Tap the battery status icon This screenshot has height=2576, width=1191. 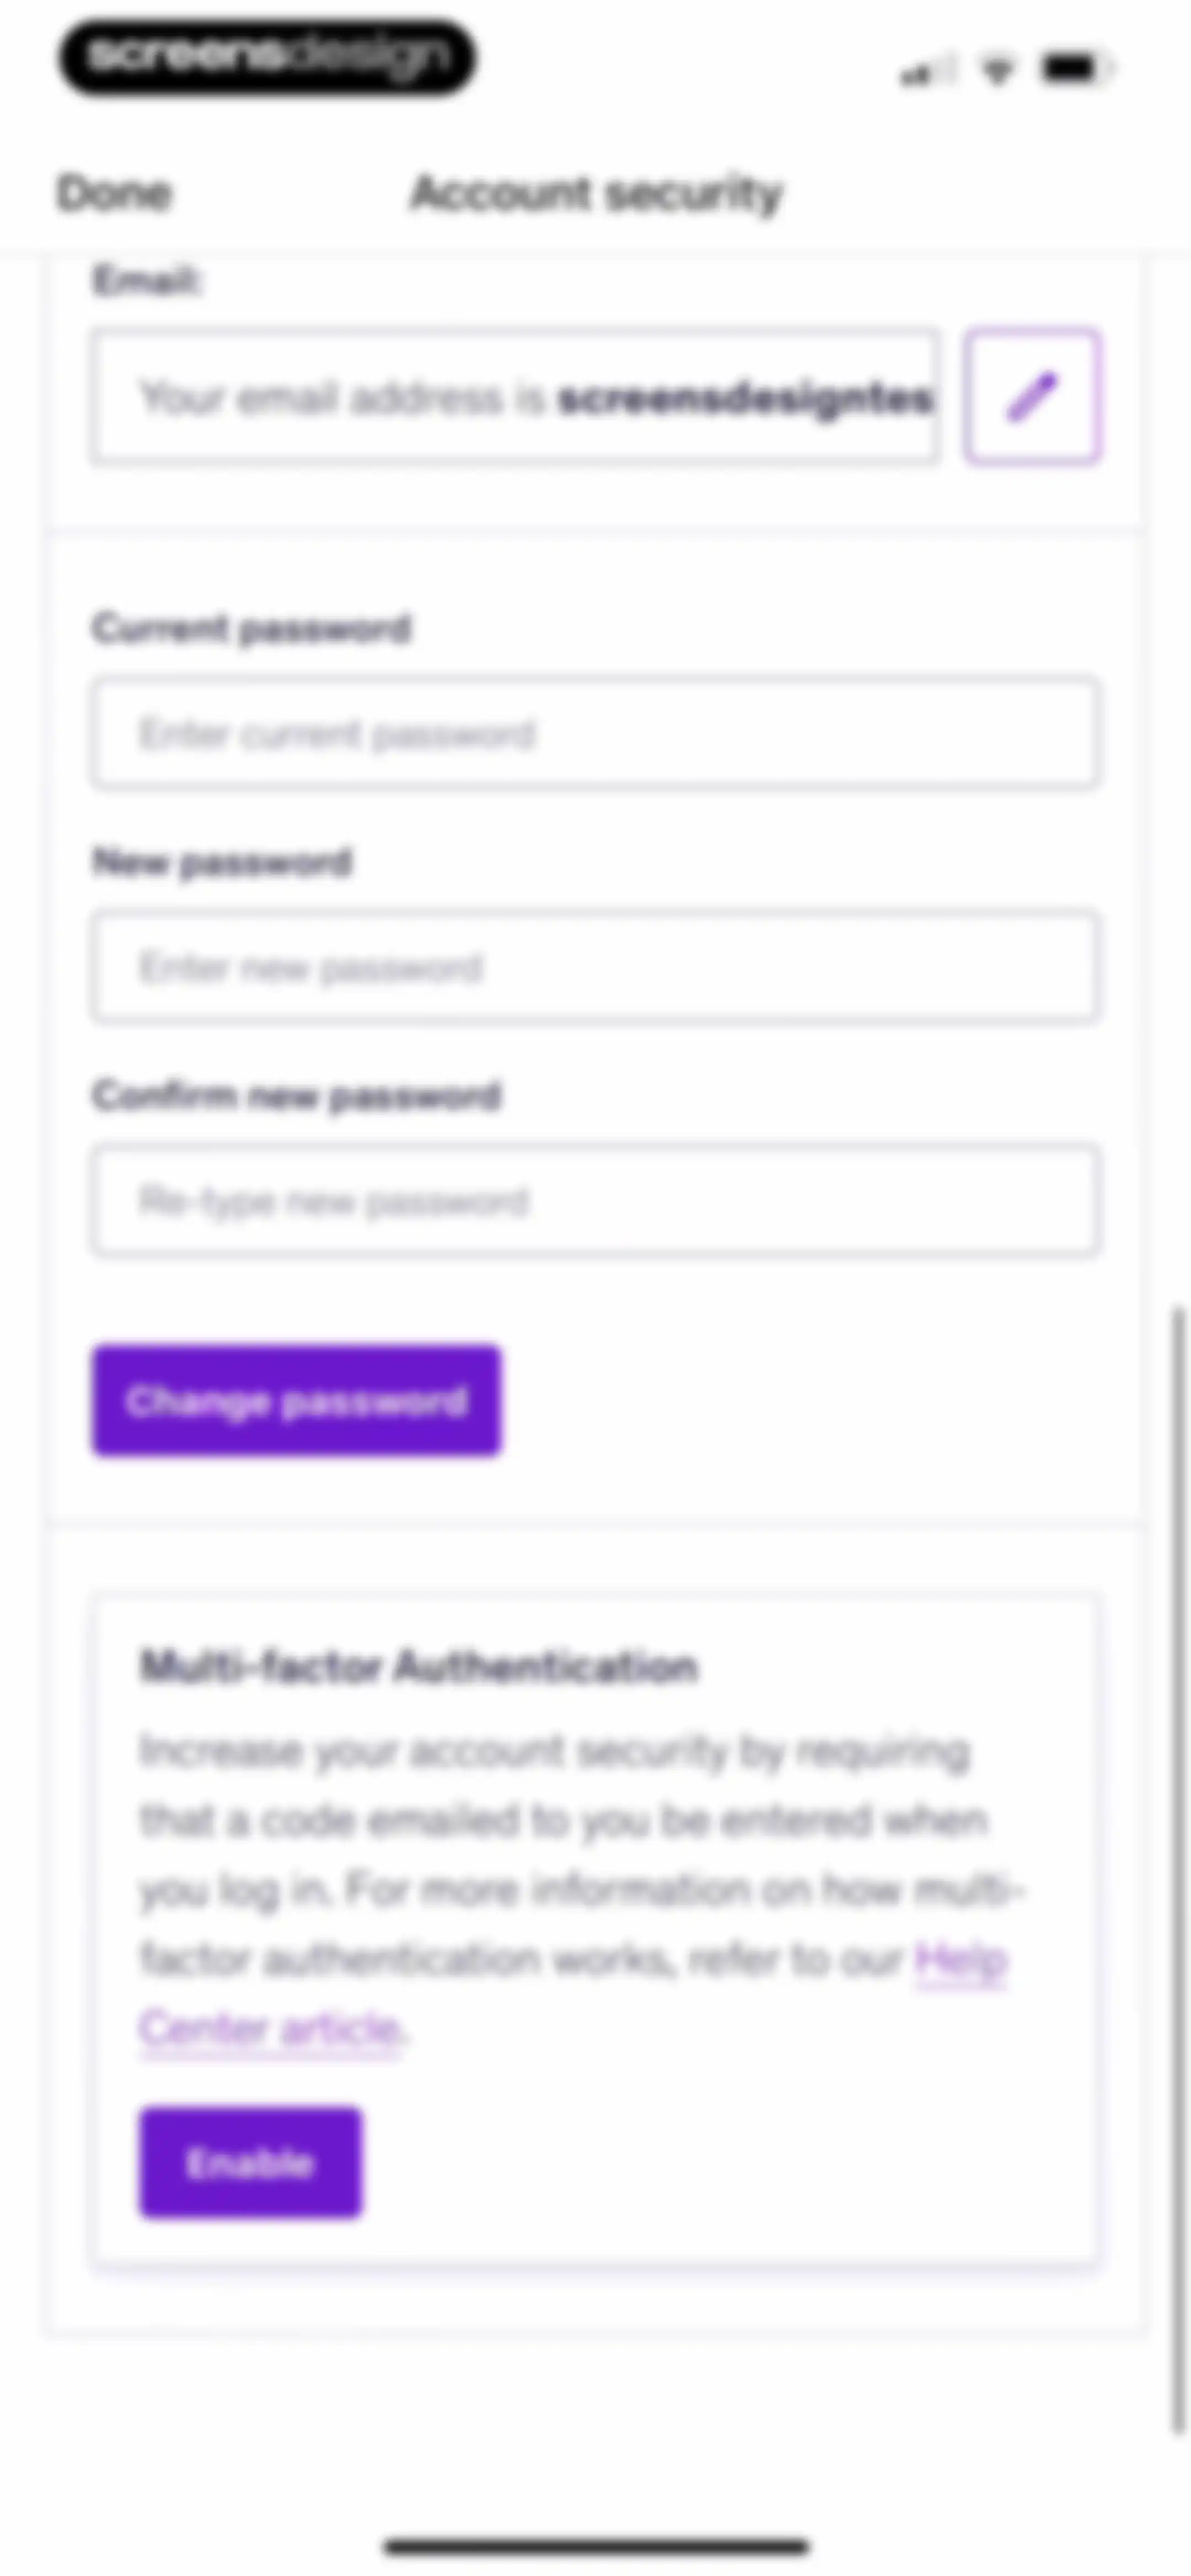(x=1077, y=69)
